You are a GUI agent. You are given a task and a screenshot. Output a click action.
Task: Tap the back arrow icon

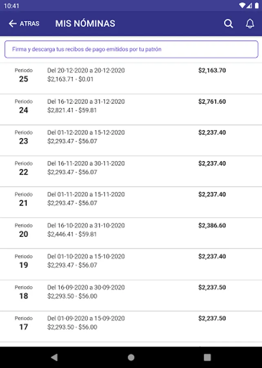tap(13, 24)
